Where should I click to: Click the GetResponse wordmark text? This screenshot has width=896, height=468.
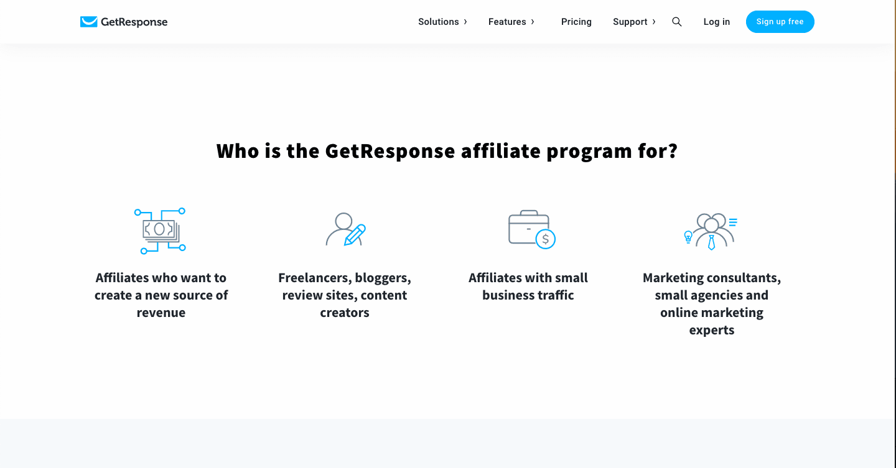coord(134,22)
